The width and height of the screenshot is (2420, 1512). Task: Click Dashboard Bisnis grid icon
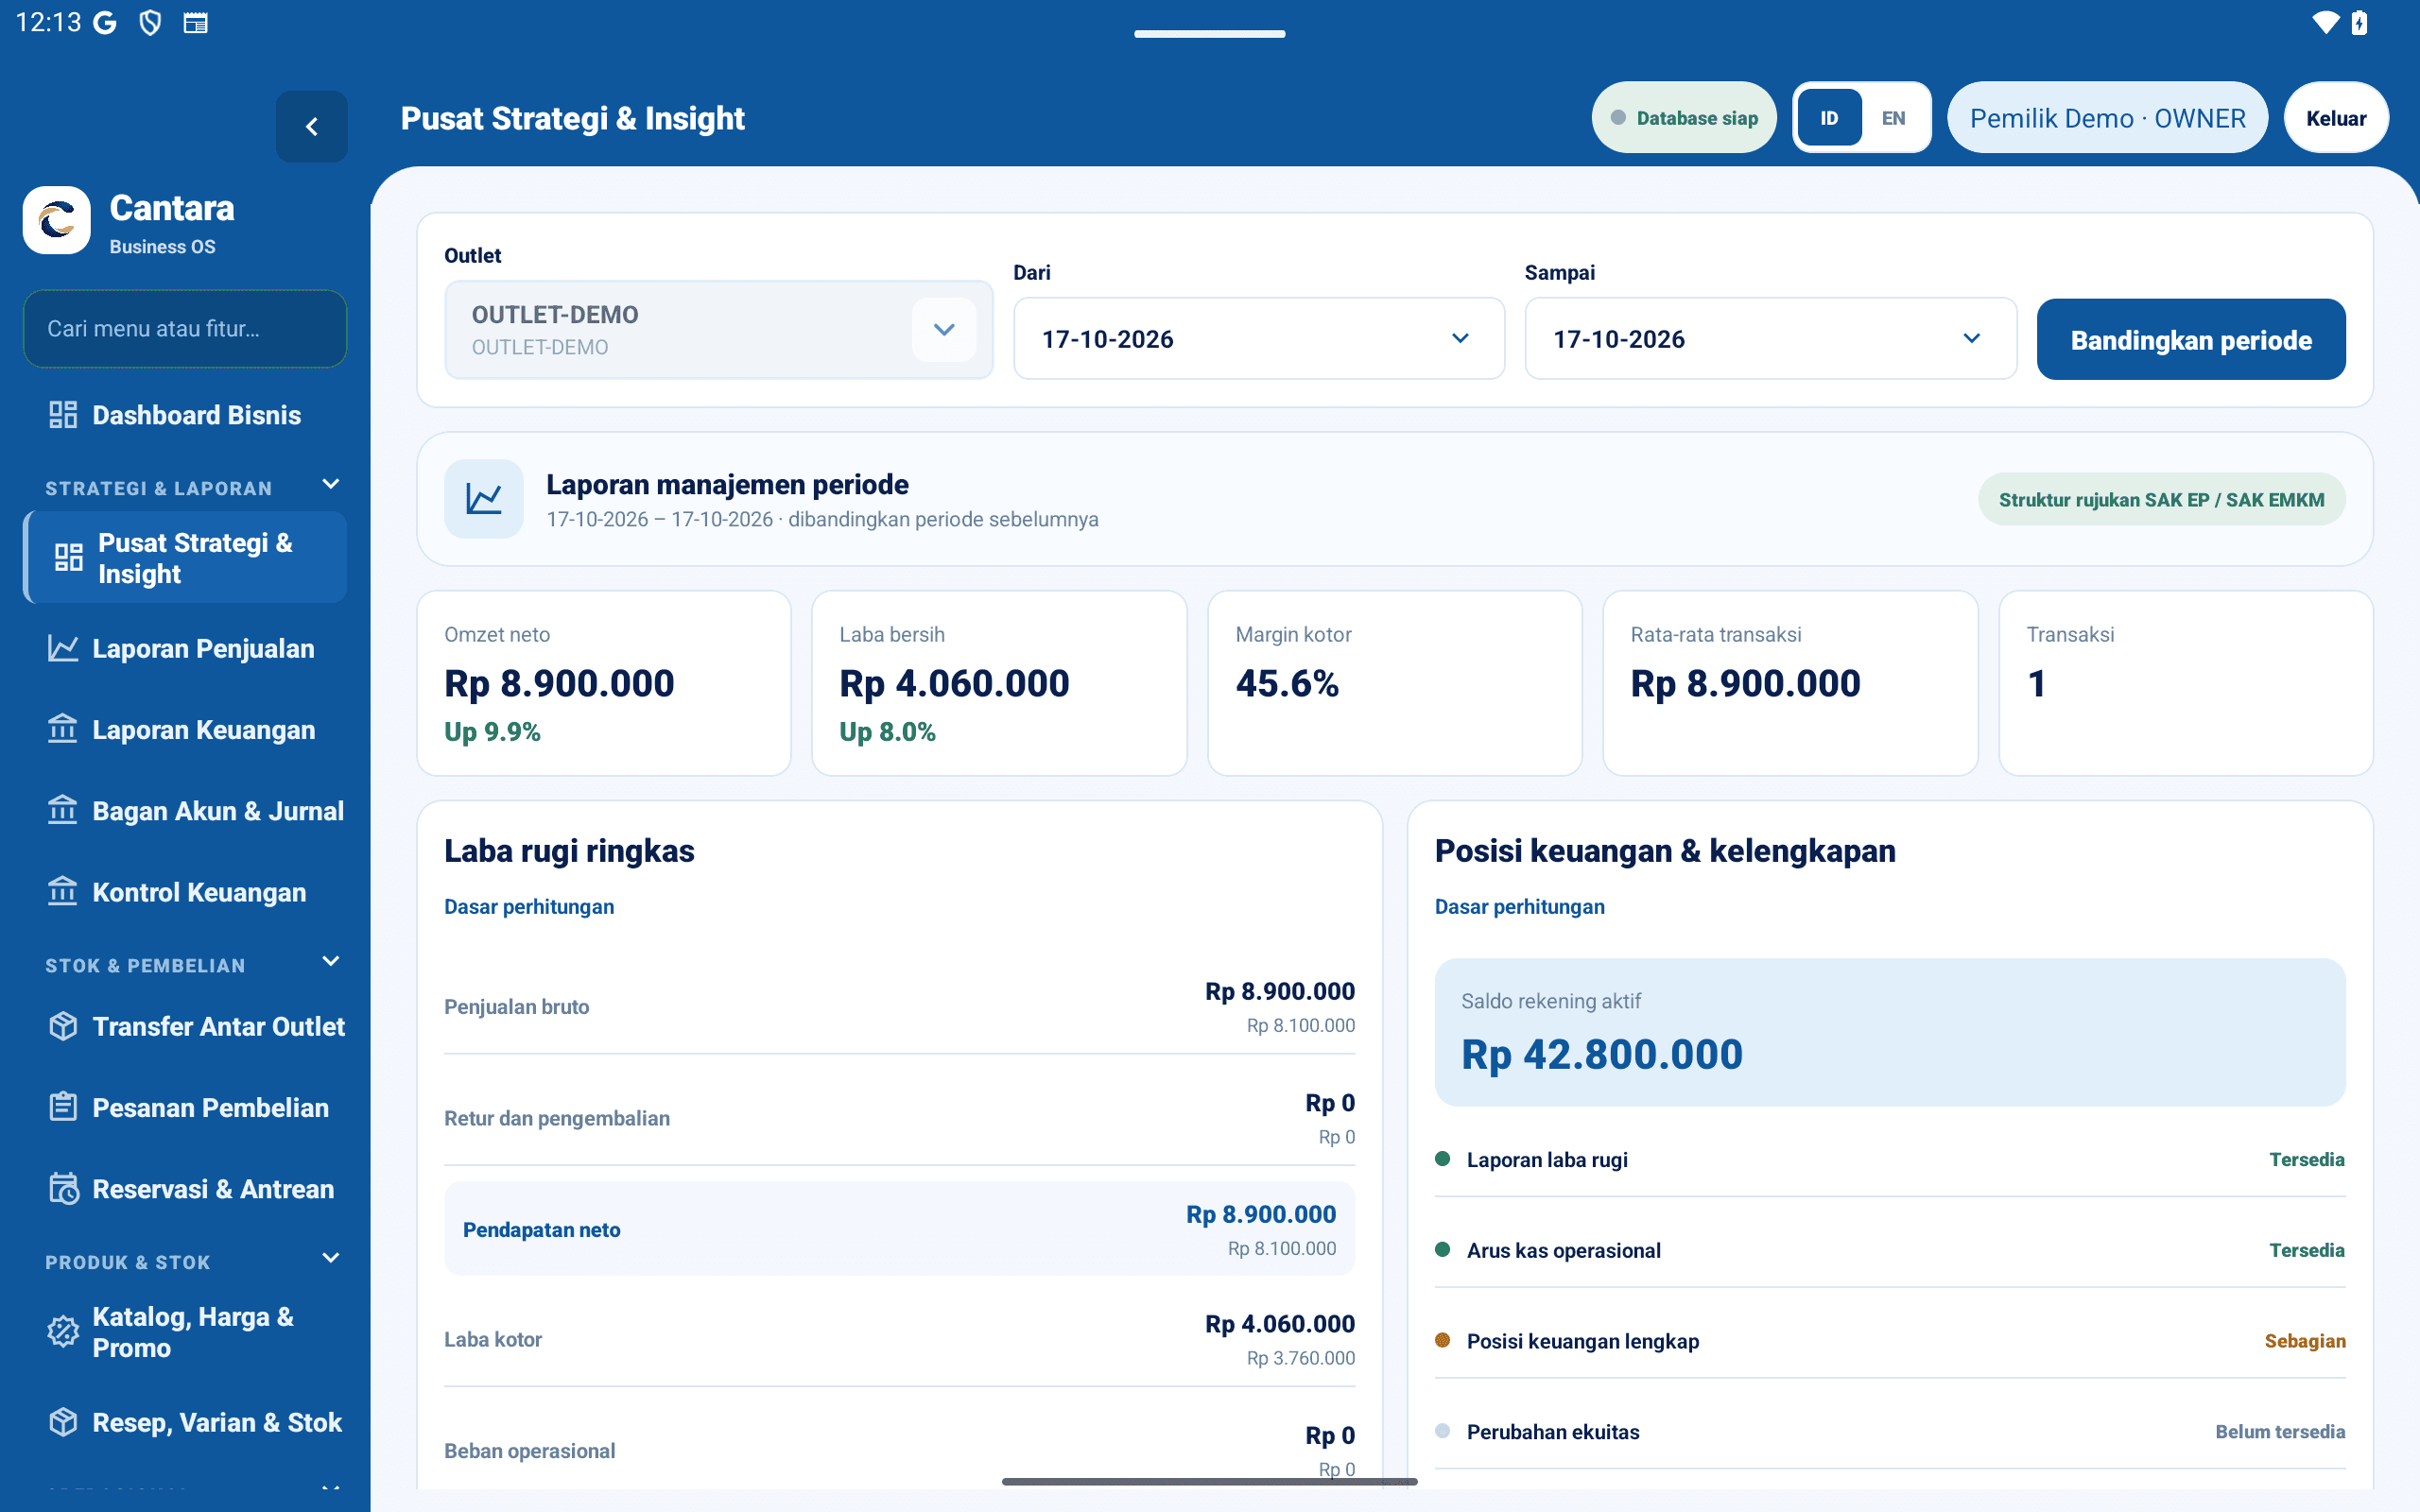(63, 415)
